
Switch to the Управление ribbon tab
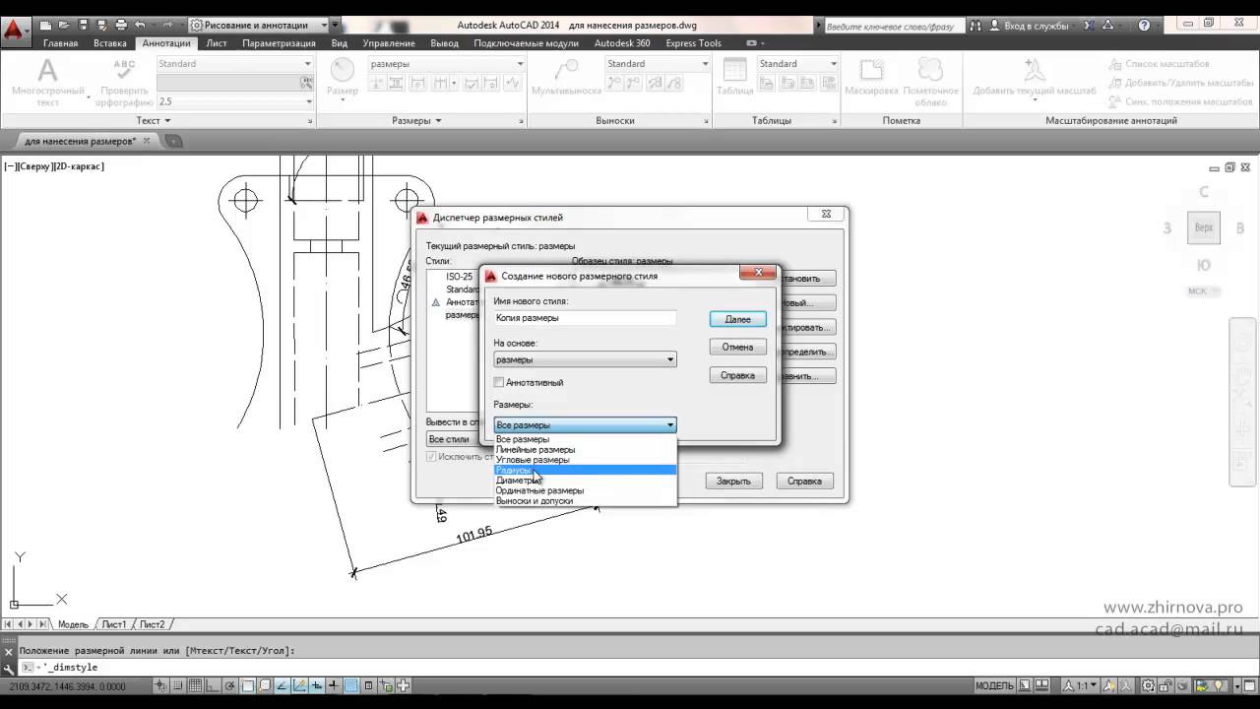pos(389,43)
